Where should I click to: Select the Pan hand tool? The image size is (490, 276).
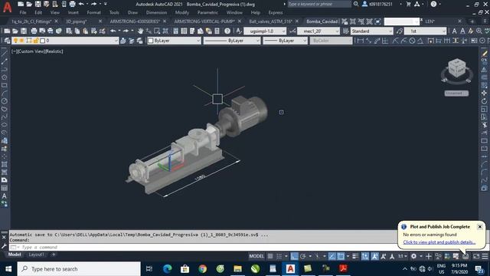(140, 31)
